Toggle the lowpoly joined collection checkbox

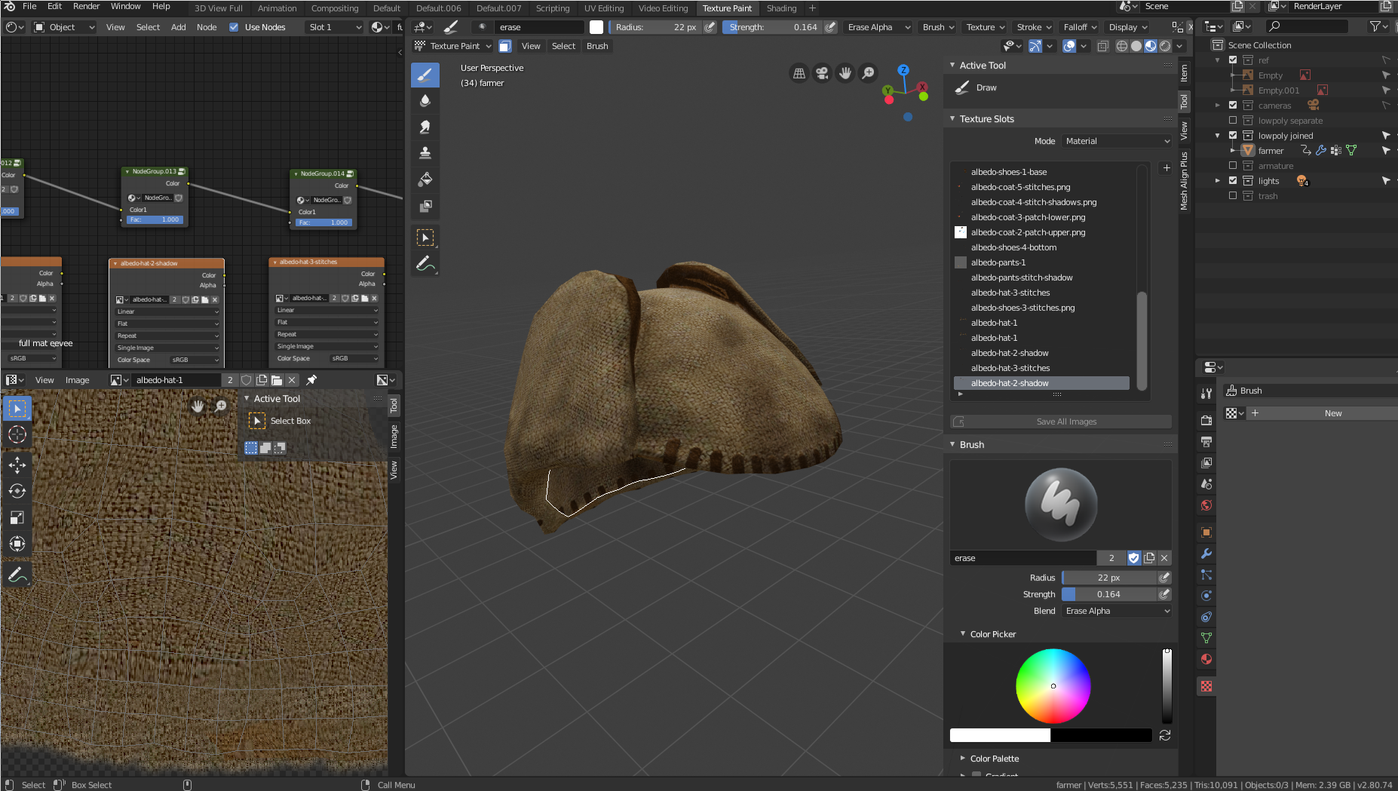[x=1233, y=136]
